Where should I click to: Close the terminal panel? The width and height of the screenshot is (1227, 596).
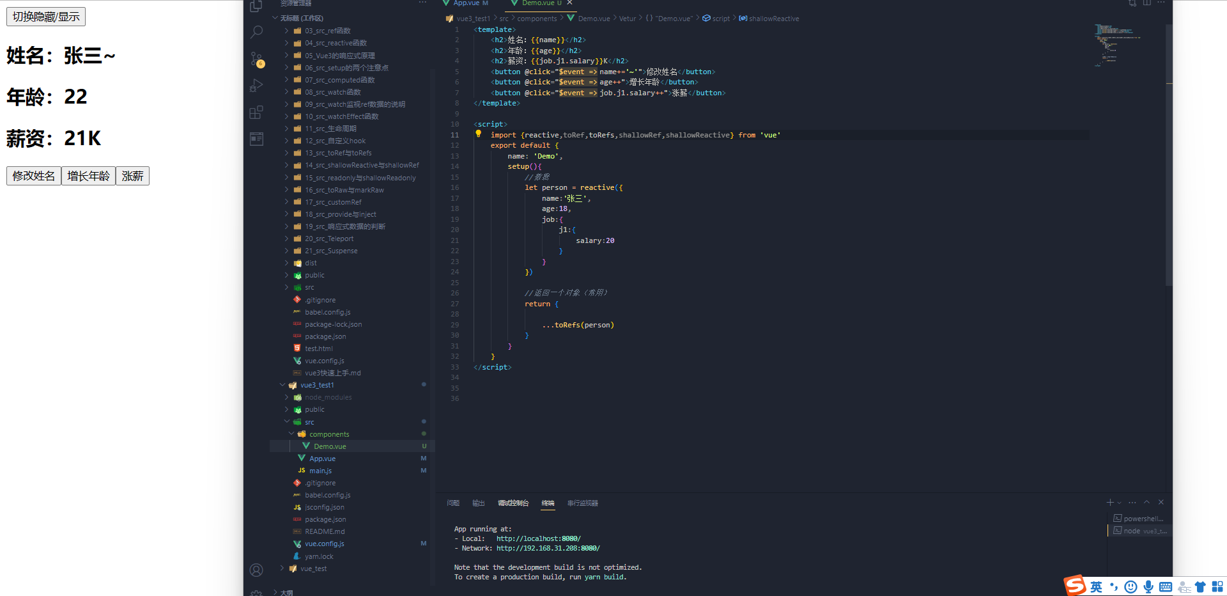[1161, 503]
